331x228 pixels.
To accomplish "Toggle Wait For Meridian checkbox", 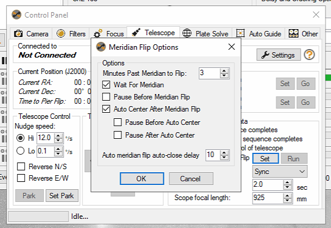I will click(106, 85).
